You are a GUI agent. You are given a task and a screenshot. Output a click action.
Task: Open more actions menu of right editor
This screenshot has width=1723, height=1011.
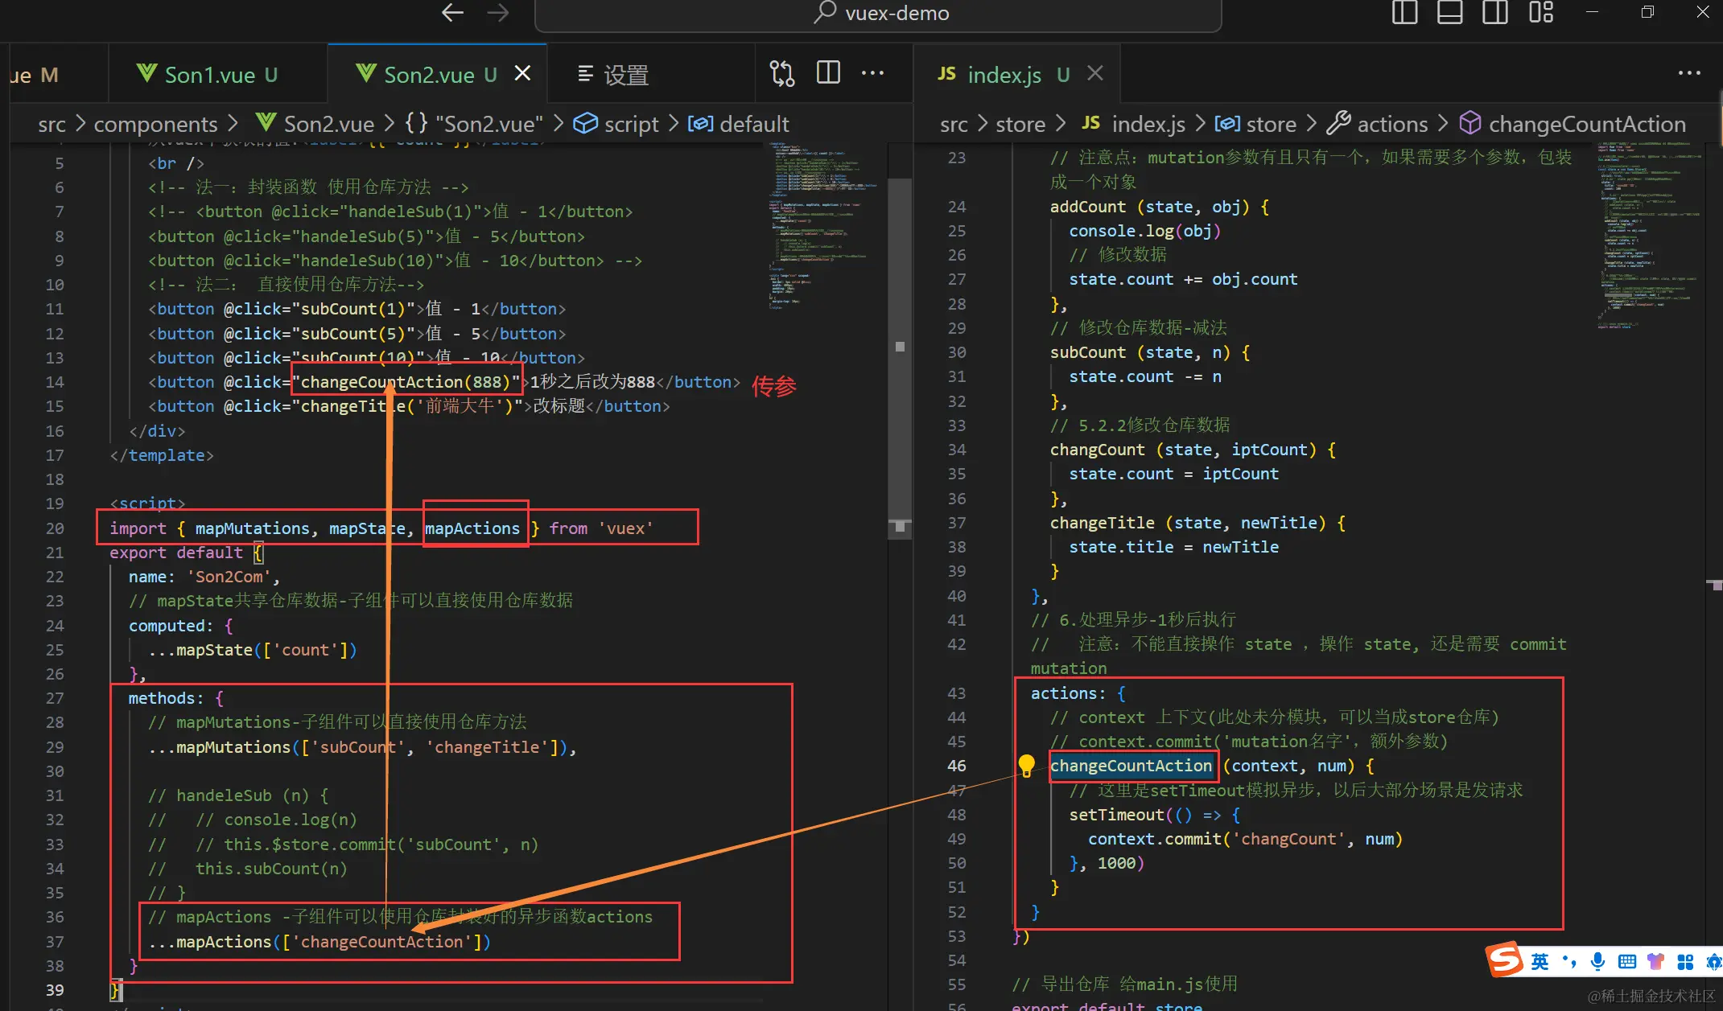pyautogui.click(x=1689, y=73)
